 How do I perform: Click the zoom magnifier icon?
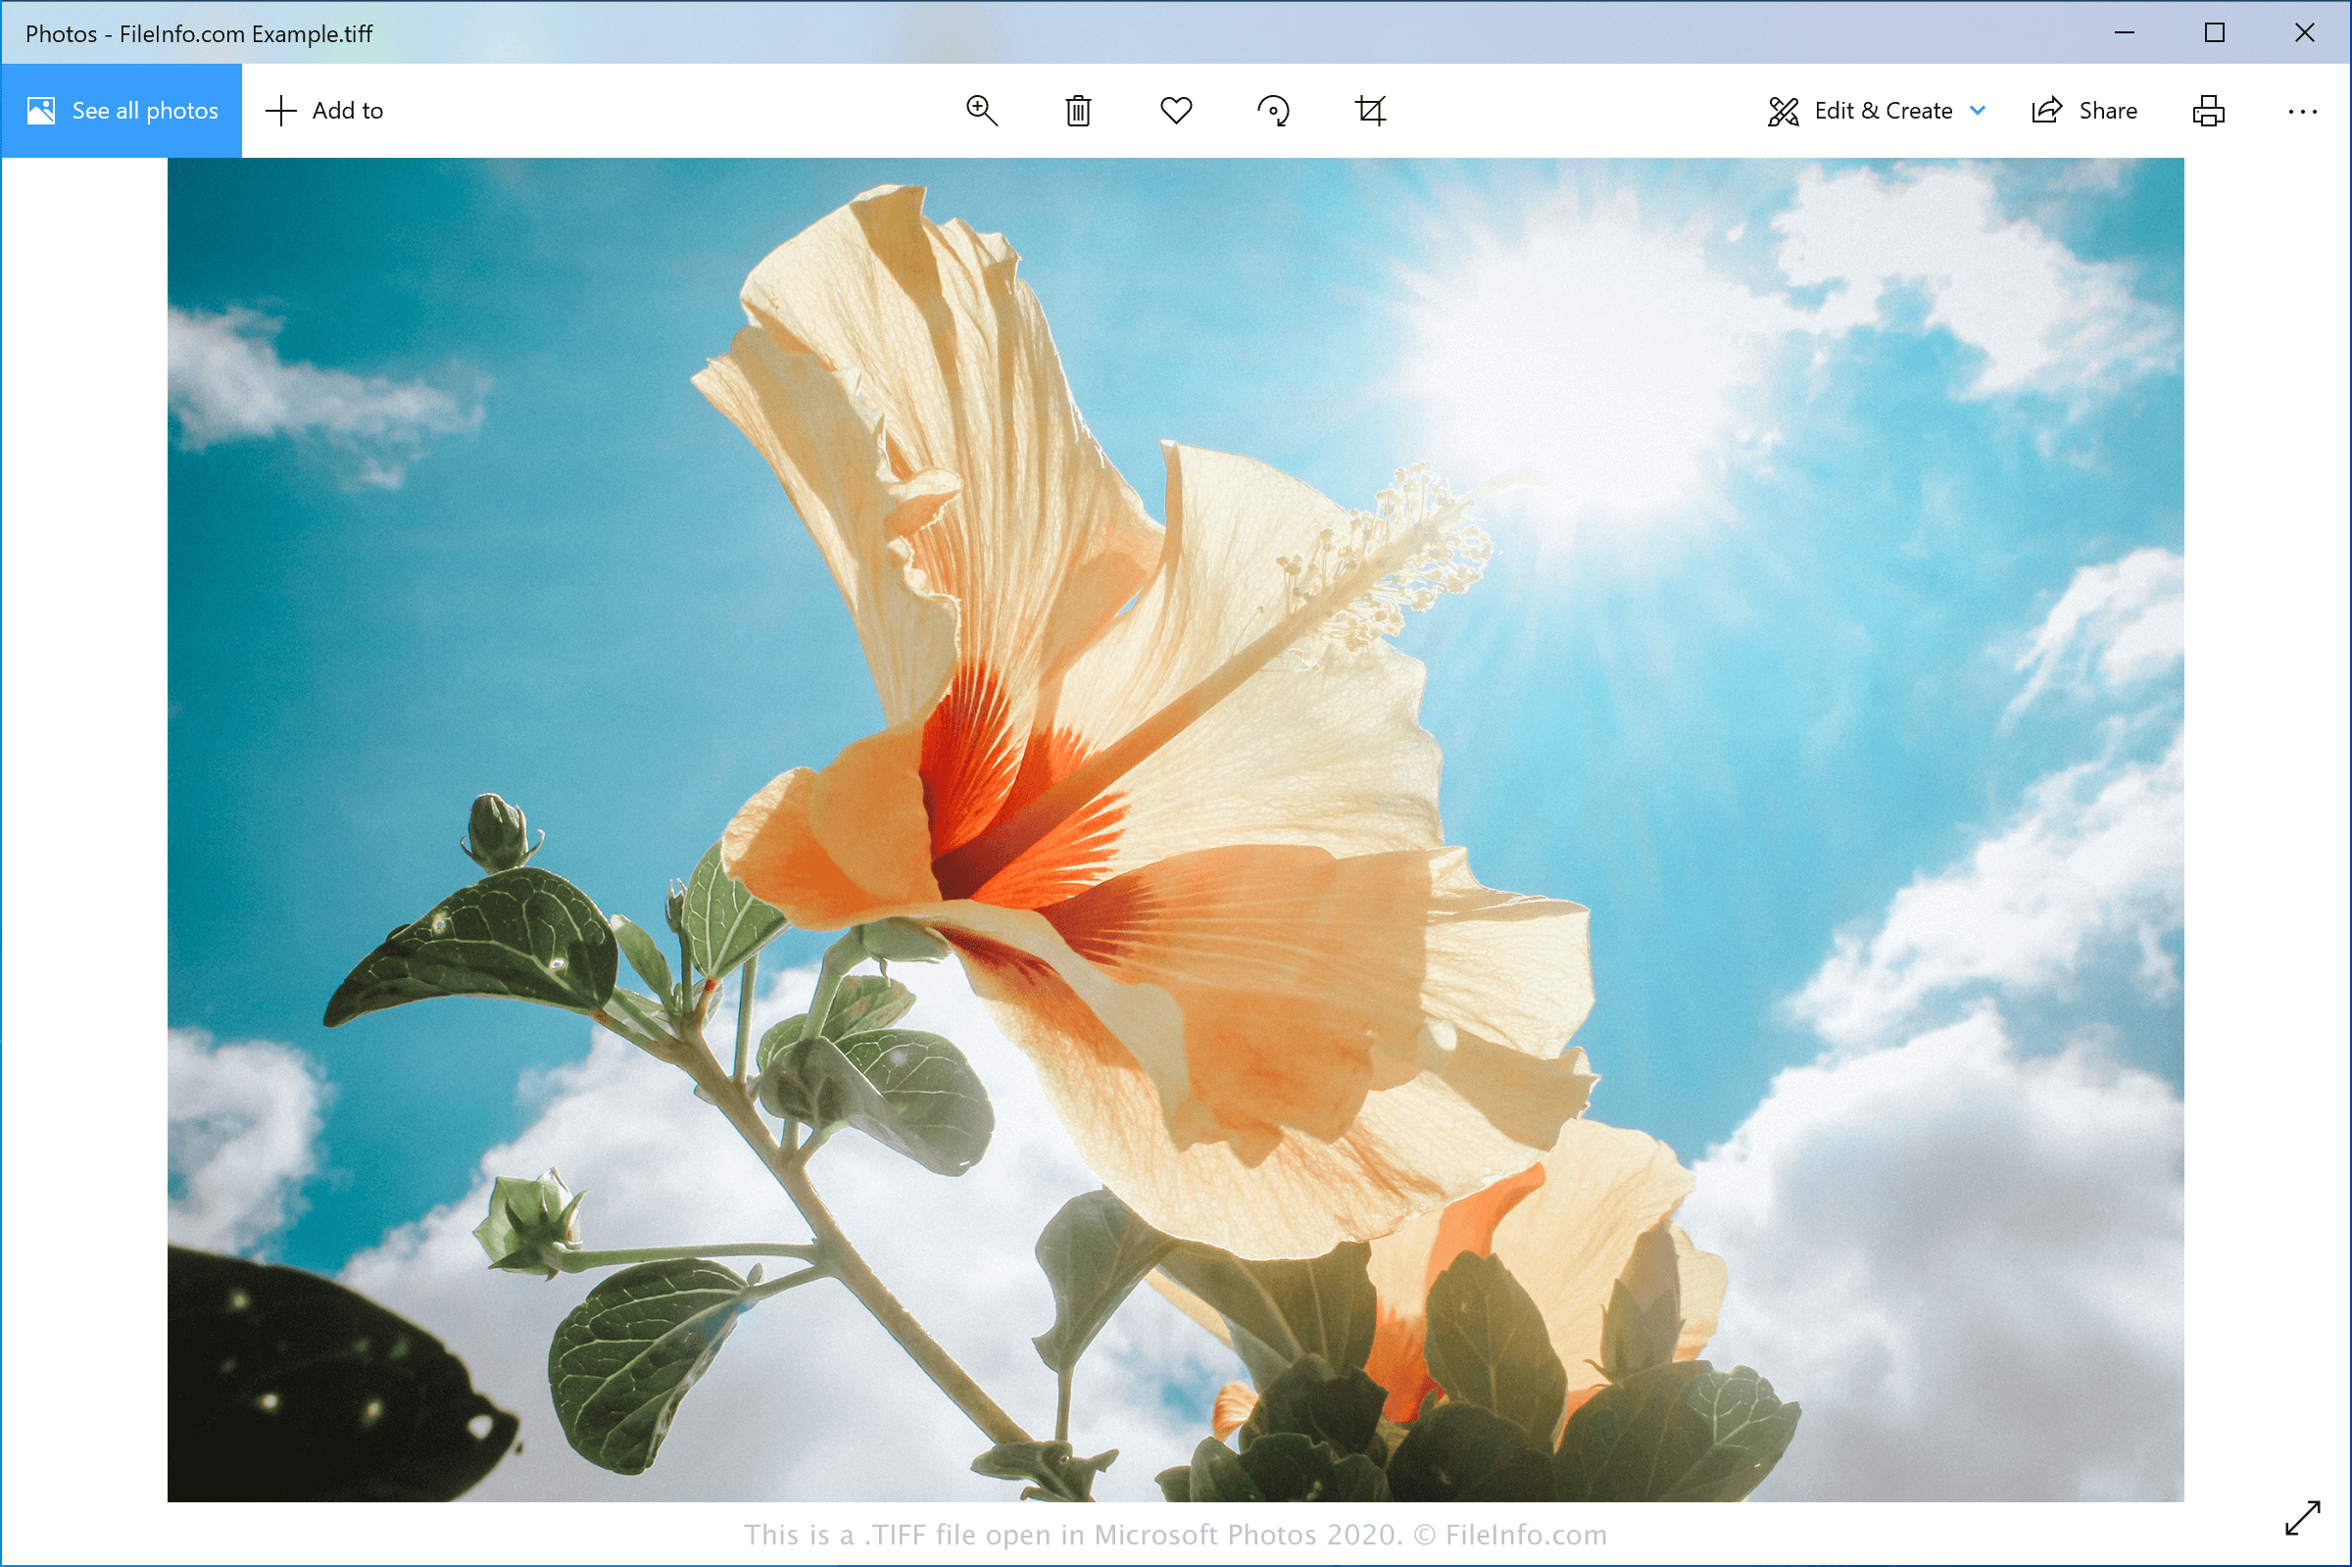[x=979, y=110]
